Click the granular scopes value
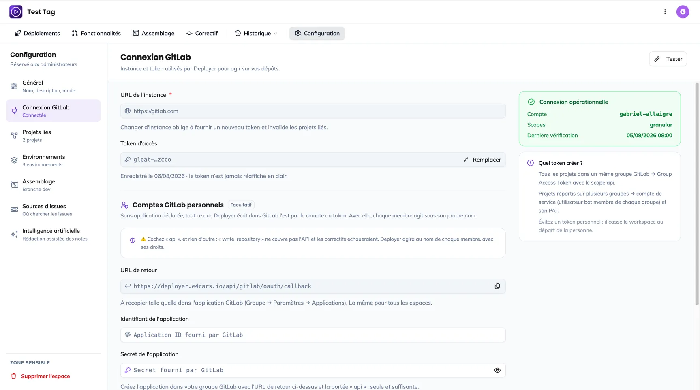The height and width of the screenshot is (390, 700). click(x=661, y=125)
